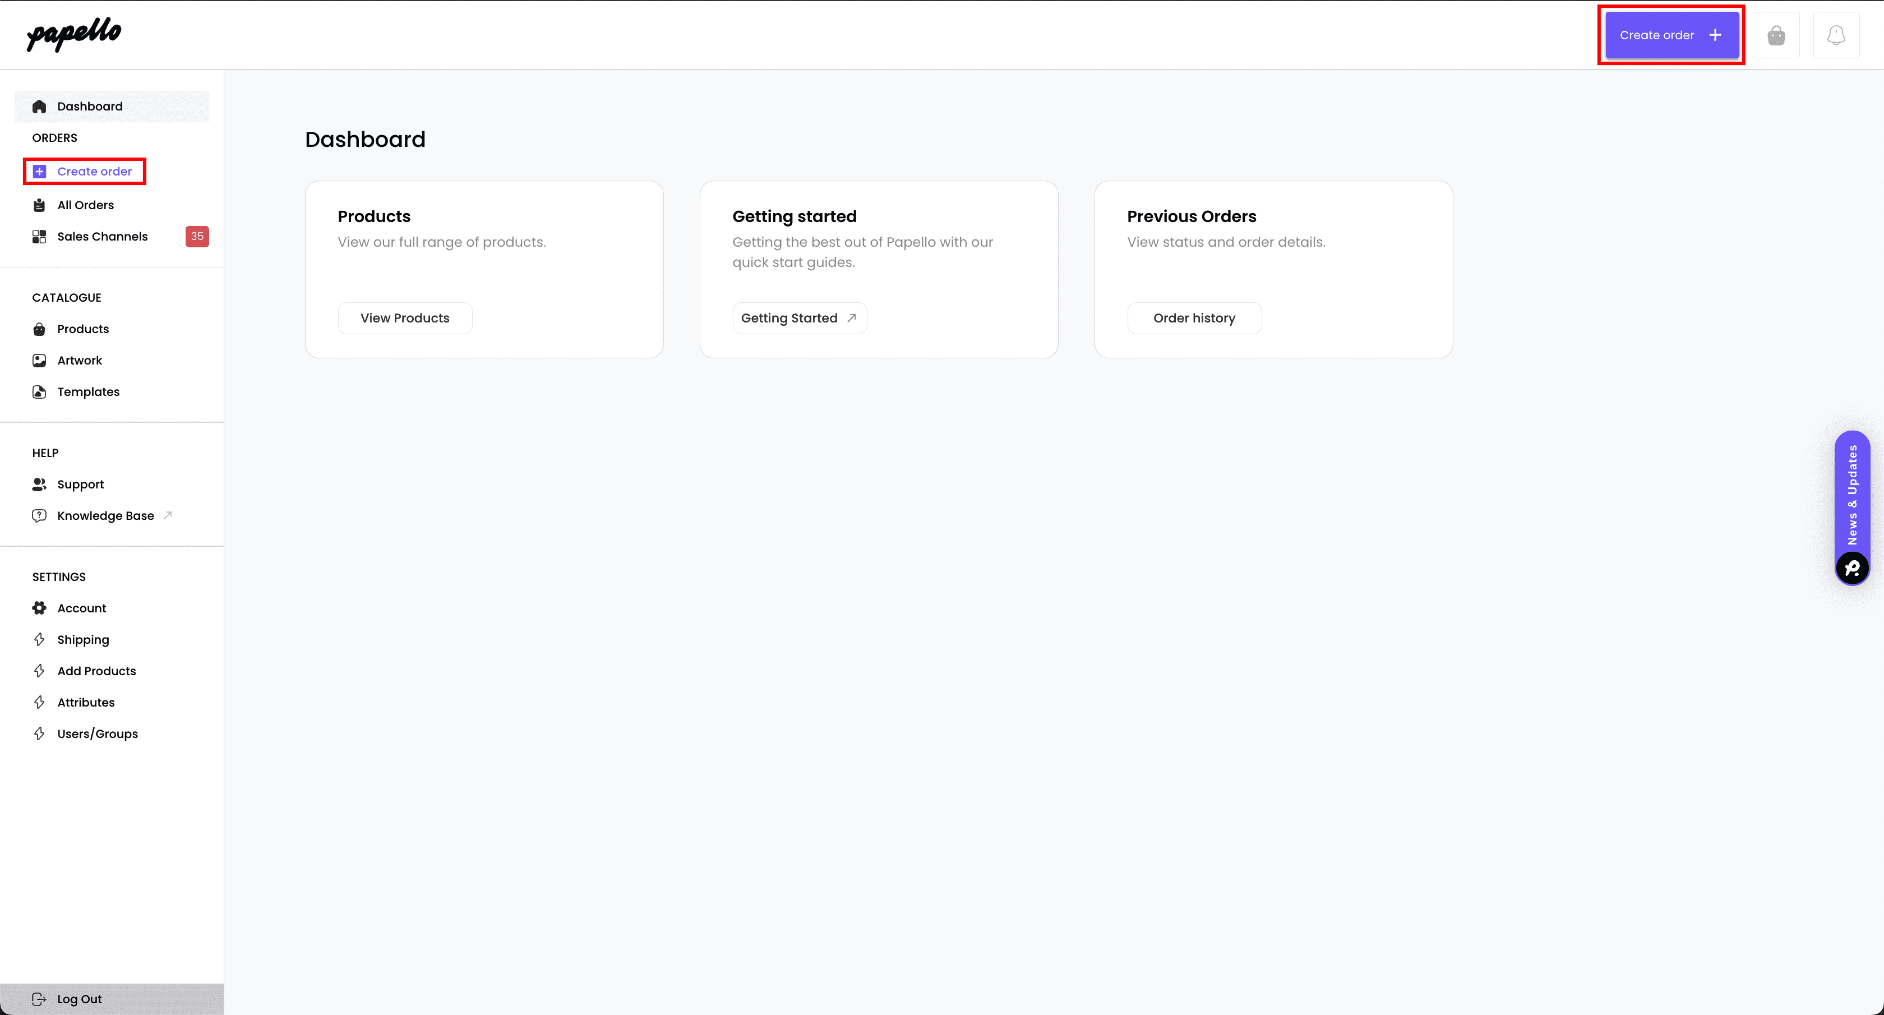Click the arrow icon in Getting Started button
The image size is (1884, 1015).
pos(851,318)
